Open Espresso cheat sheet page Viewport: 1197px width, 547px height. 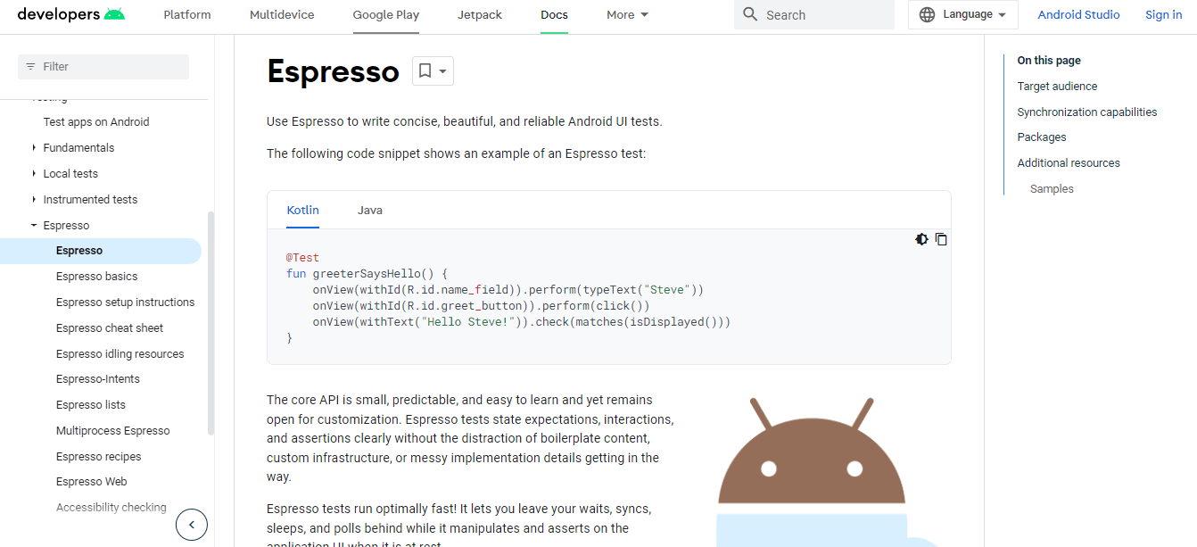tap(110, 328)
